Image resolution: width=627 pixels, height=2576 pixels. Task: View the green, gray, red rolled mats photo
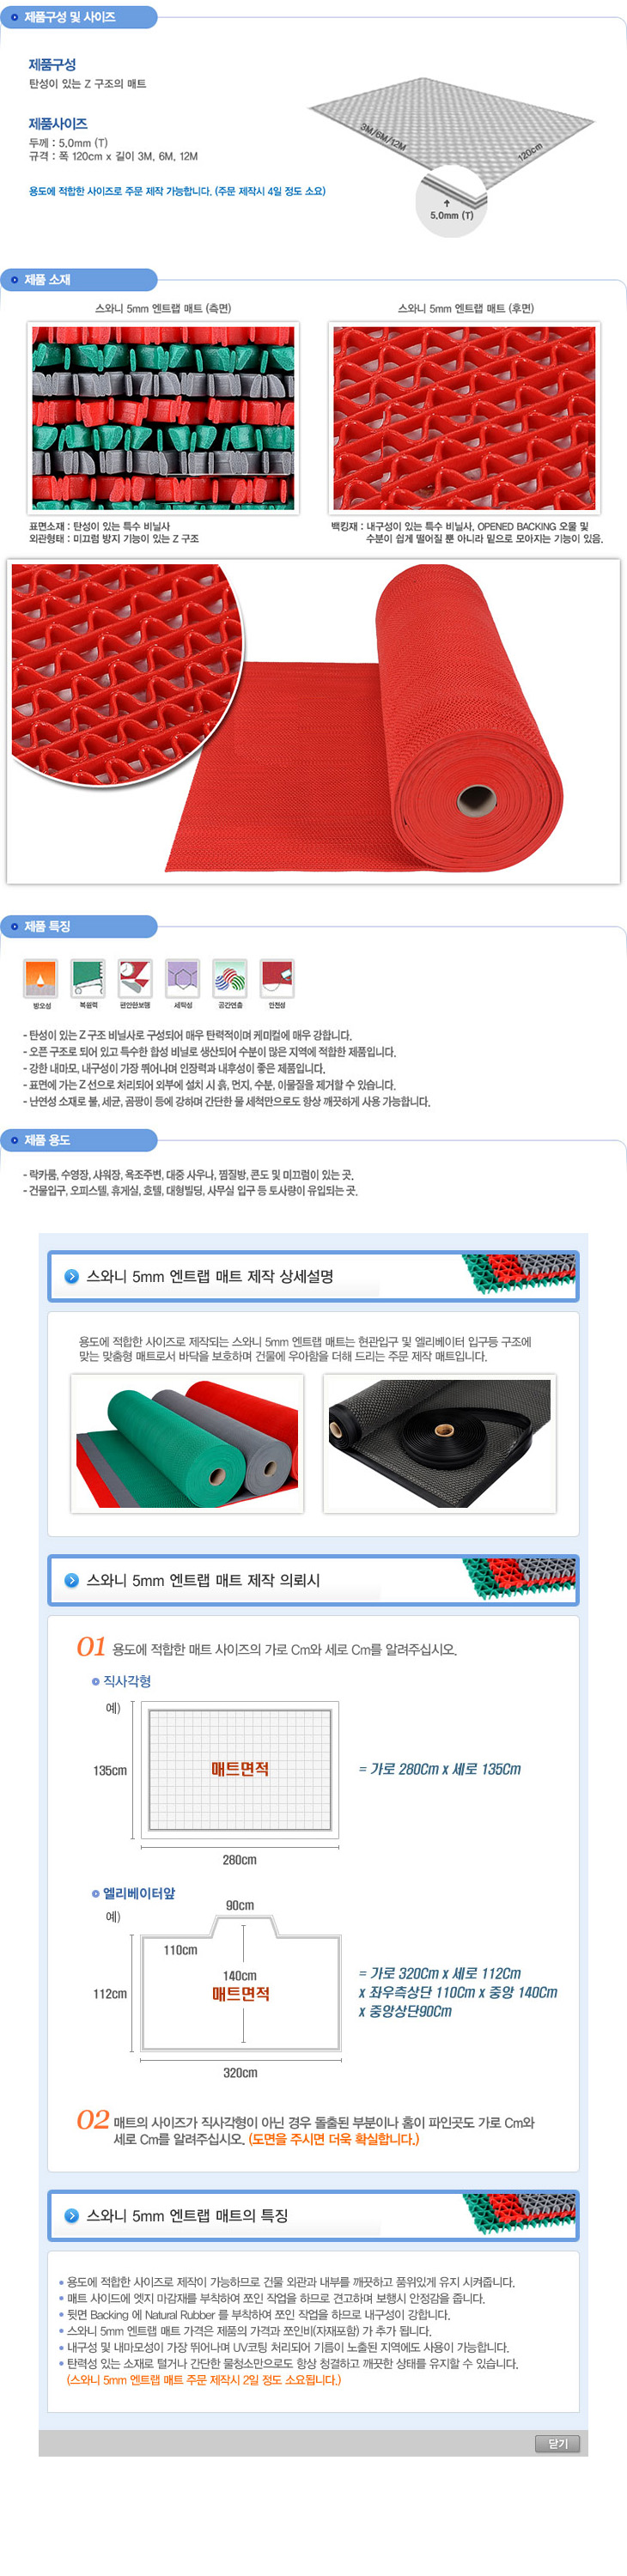tap(187, 1443)
